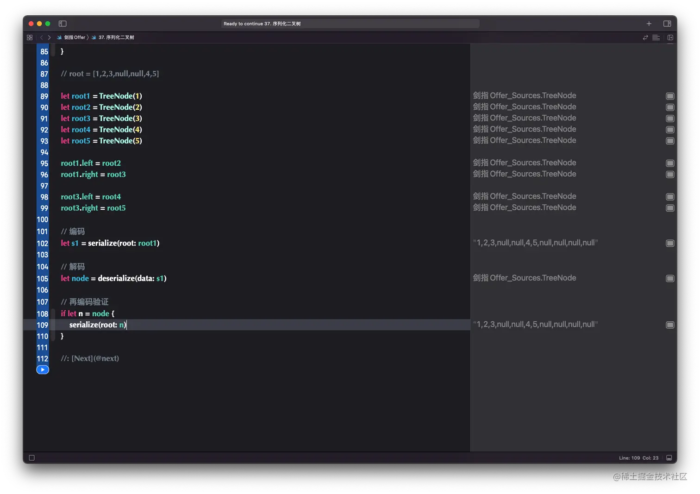Place cursor in 'let root2 = TreeNode(2)'
Viewport: 700px width, 494px height.
[101, 107]
